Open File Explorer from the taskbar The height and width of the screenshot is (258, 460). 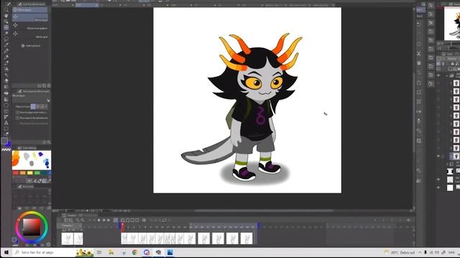[111, 252]
